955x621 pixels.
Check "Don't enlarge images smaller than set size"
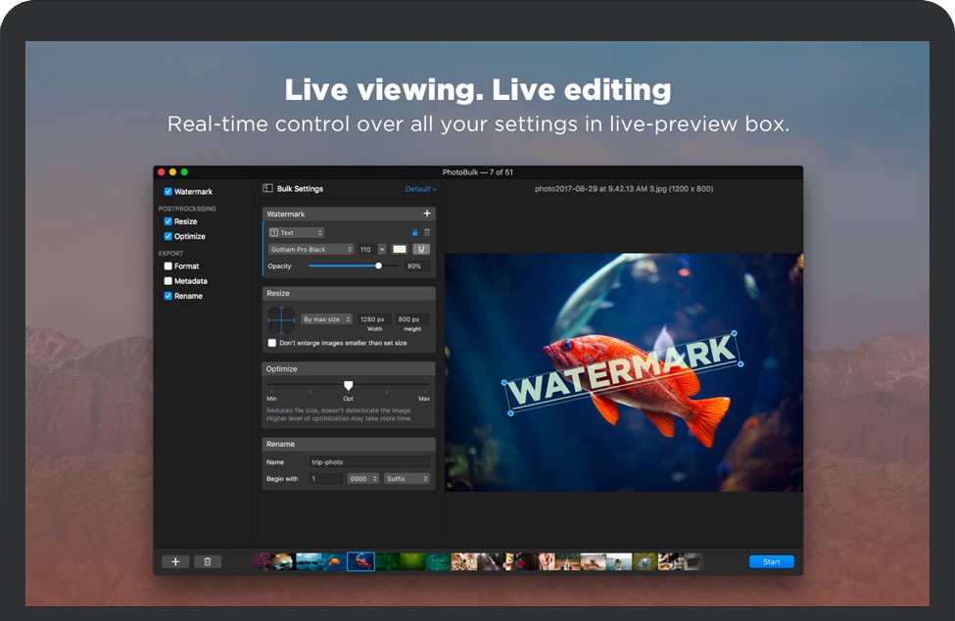point(272,343)
